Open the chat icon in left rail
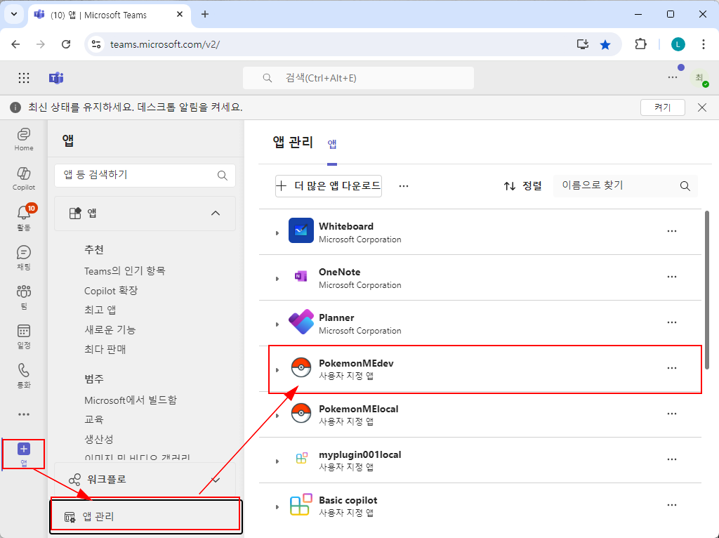This screenshot has height=538, width=719. [24, 258]
